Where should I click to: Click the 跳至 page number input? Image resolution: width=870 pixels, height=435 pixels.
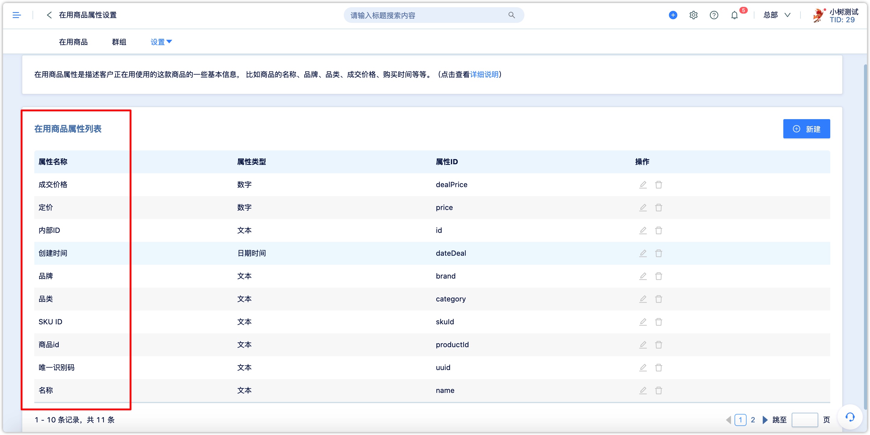pyautogui.click(x=804, y=420)
